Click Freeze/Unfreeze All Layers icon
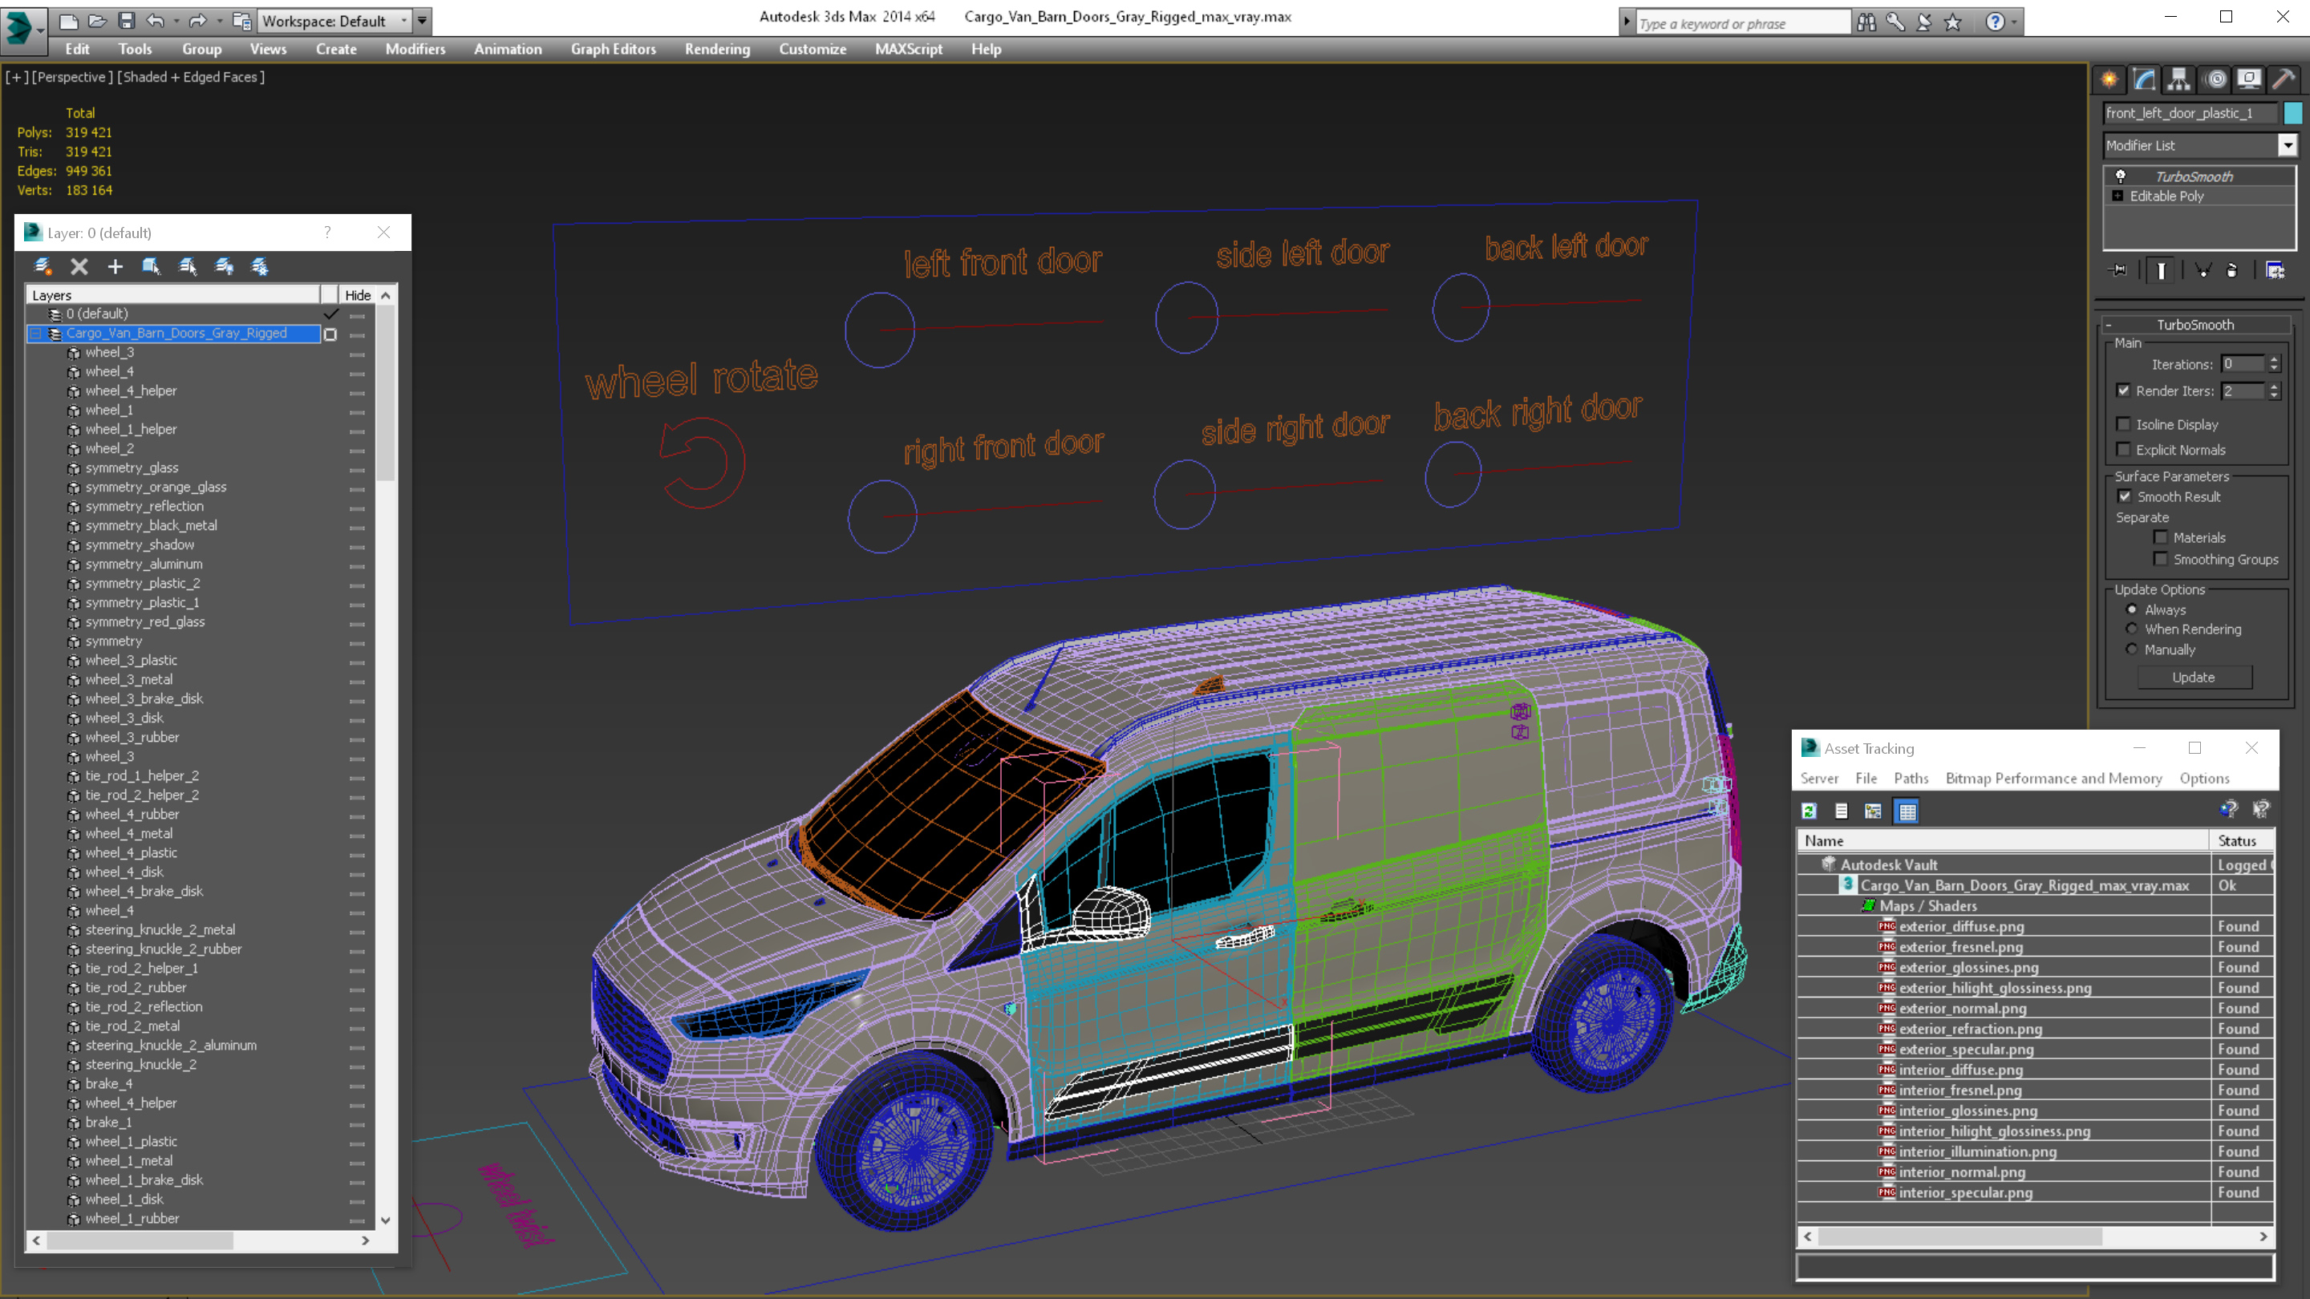 tap(260, 266)
